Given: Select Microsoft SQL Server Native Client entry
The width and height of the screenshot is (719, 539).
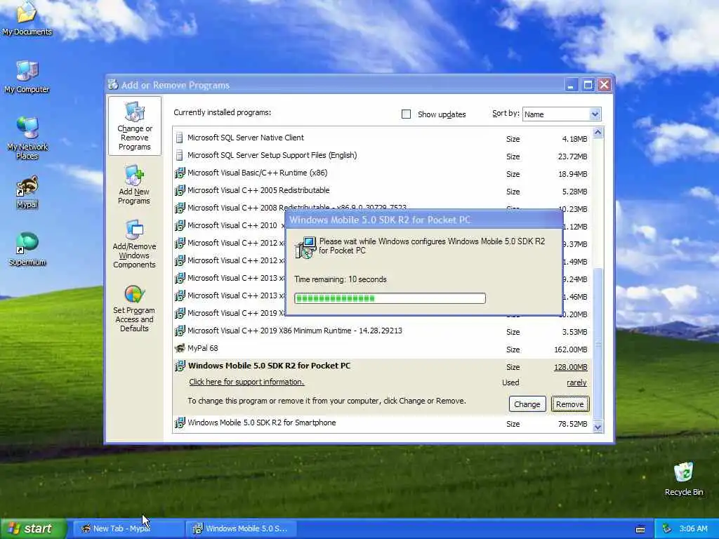Looking at the screenshot, I should click(x=383, y=138).
